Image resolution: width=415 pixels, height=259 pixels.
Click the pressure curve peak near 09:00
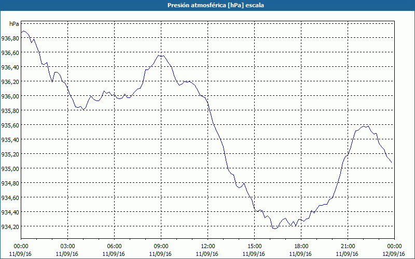pos(159,55)
